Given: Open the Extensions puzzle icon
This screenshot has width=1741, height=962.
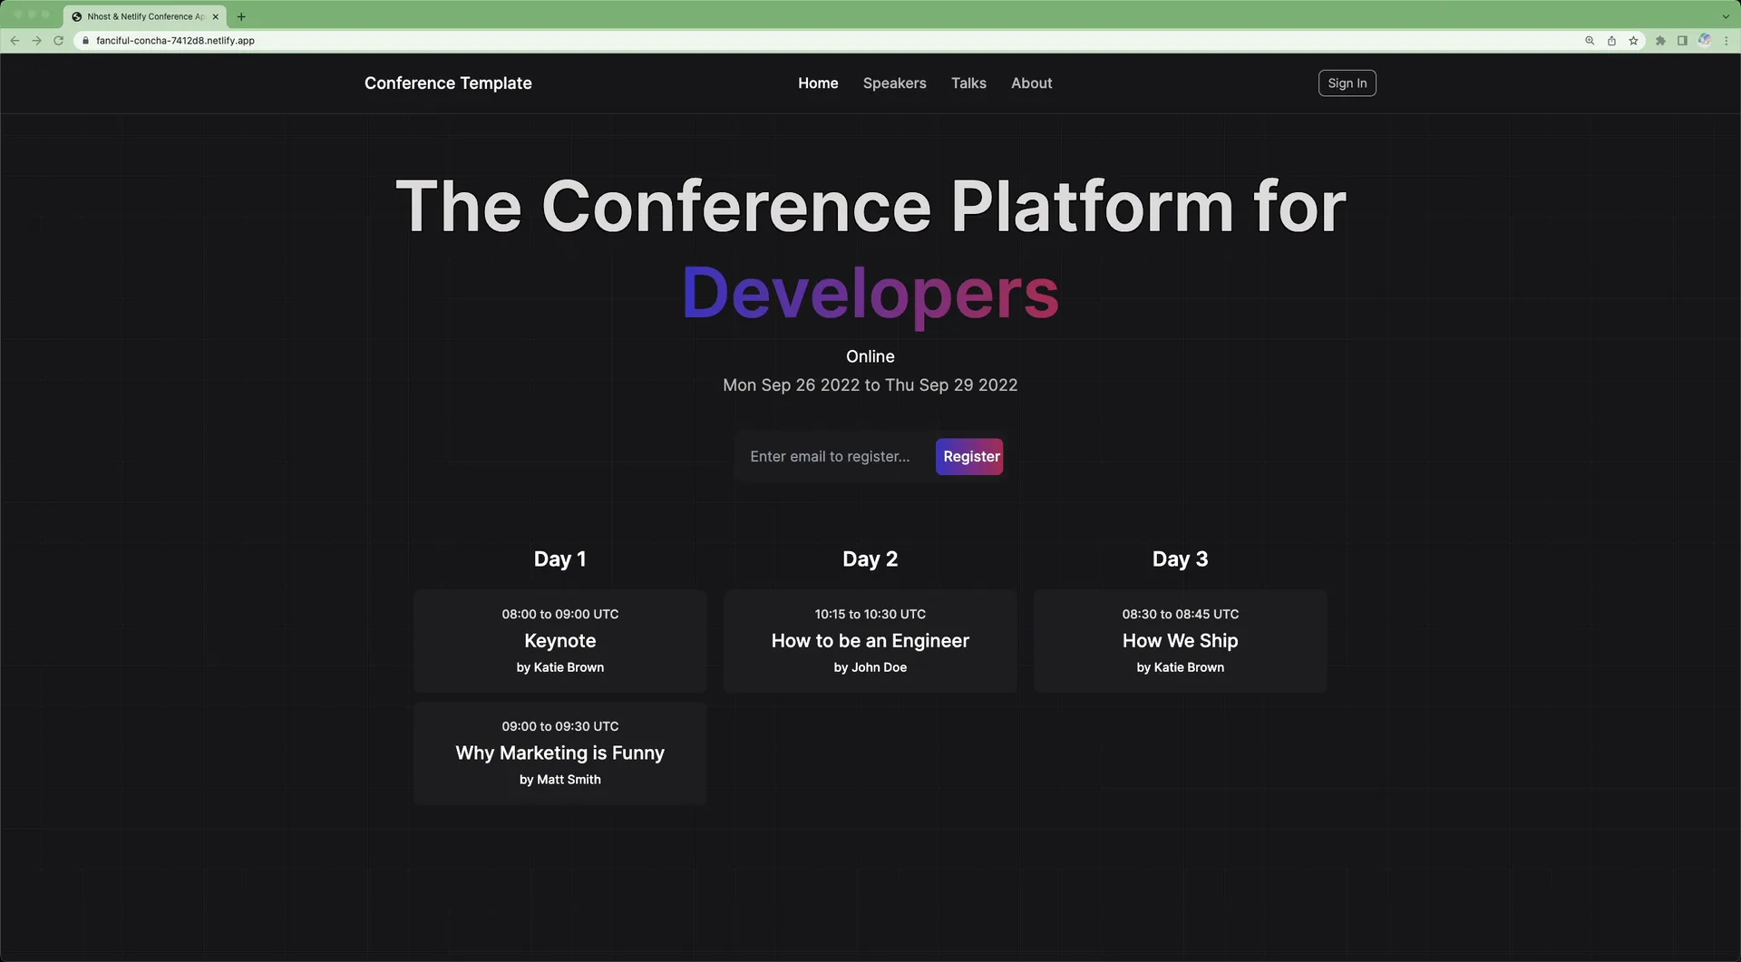Looking at the screenshot, I should click(x=1660, y=41).
